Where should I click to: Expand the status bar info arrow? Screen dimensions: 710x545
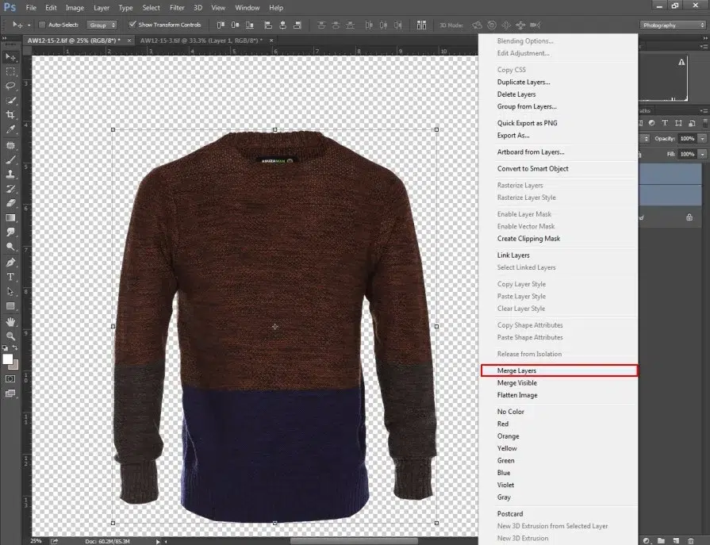point(158,541)
